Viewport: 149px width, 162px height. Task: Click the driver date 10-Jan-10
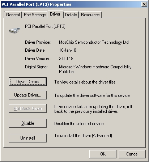(x=68, y=50)
